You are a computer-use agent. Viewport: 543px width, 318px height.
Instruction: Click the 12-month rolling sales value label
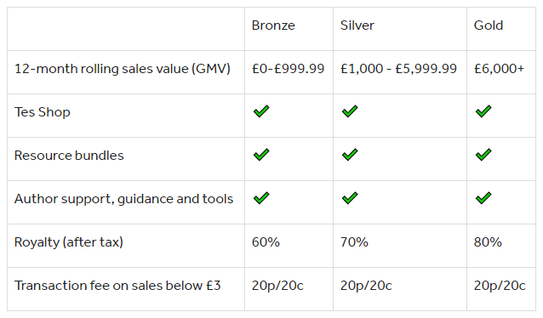tap(123, 69)
